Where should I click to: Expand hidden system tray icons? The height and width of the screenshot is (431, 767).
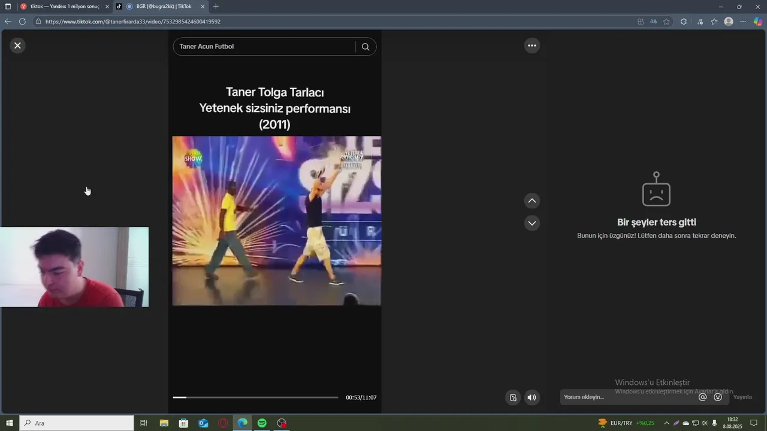click(666, 423)
